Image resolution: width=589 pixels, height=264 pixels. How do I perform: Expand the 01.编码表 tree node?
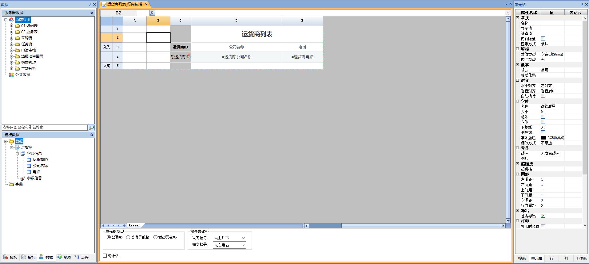coord(12,26)
